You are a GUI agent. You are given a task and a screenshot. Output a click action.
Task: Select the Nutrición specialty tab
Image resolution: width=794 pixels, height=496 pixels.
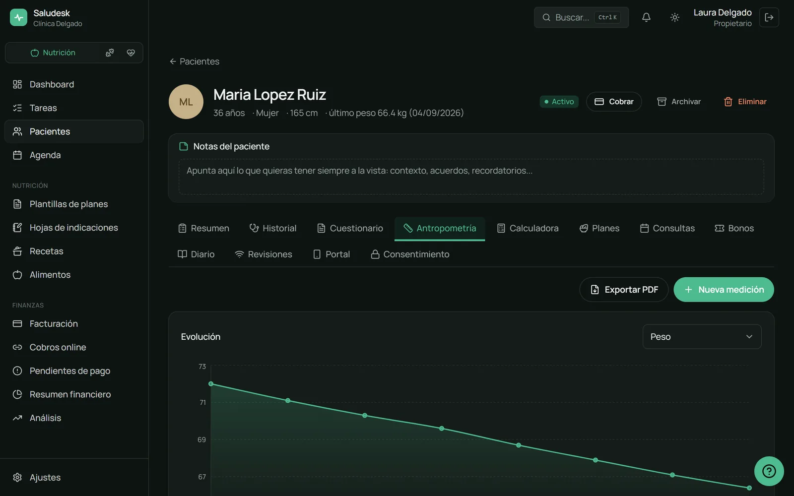coord(53,53)
